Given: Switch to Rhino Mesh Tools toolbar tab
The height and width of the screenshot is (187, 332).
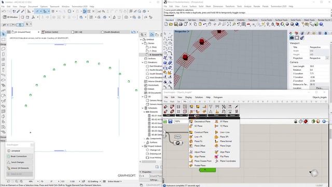Looking at the screenshot, I should pyautogui.click(x=309, y=20).
